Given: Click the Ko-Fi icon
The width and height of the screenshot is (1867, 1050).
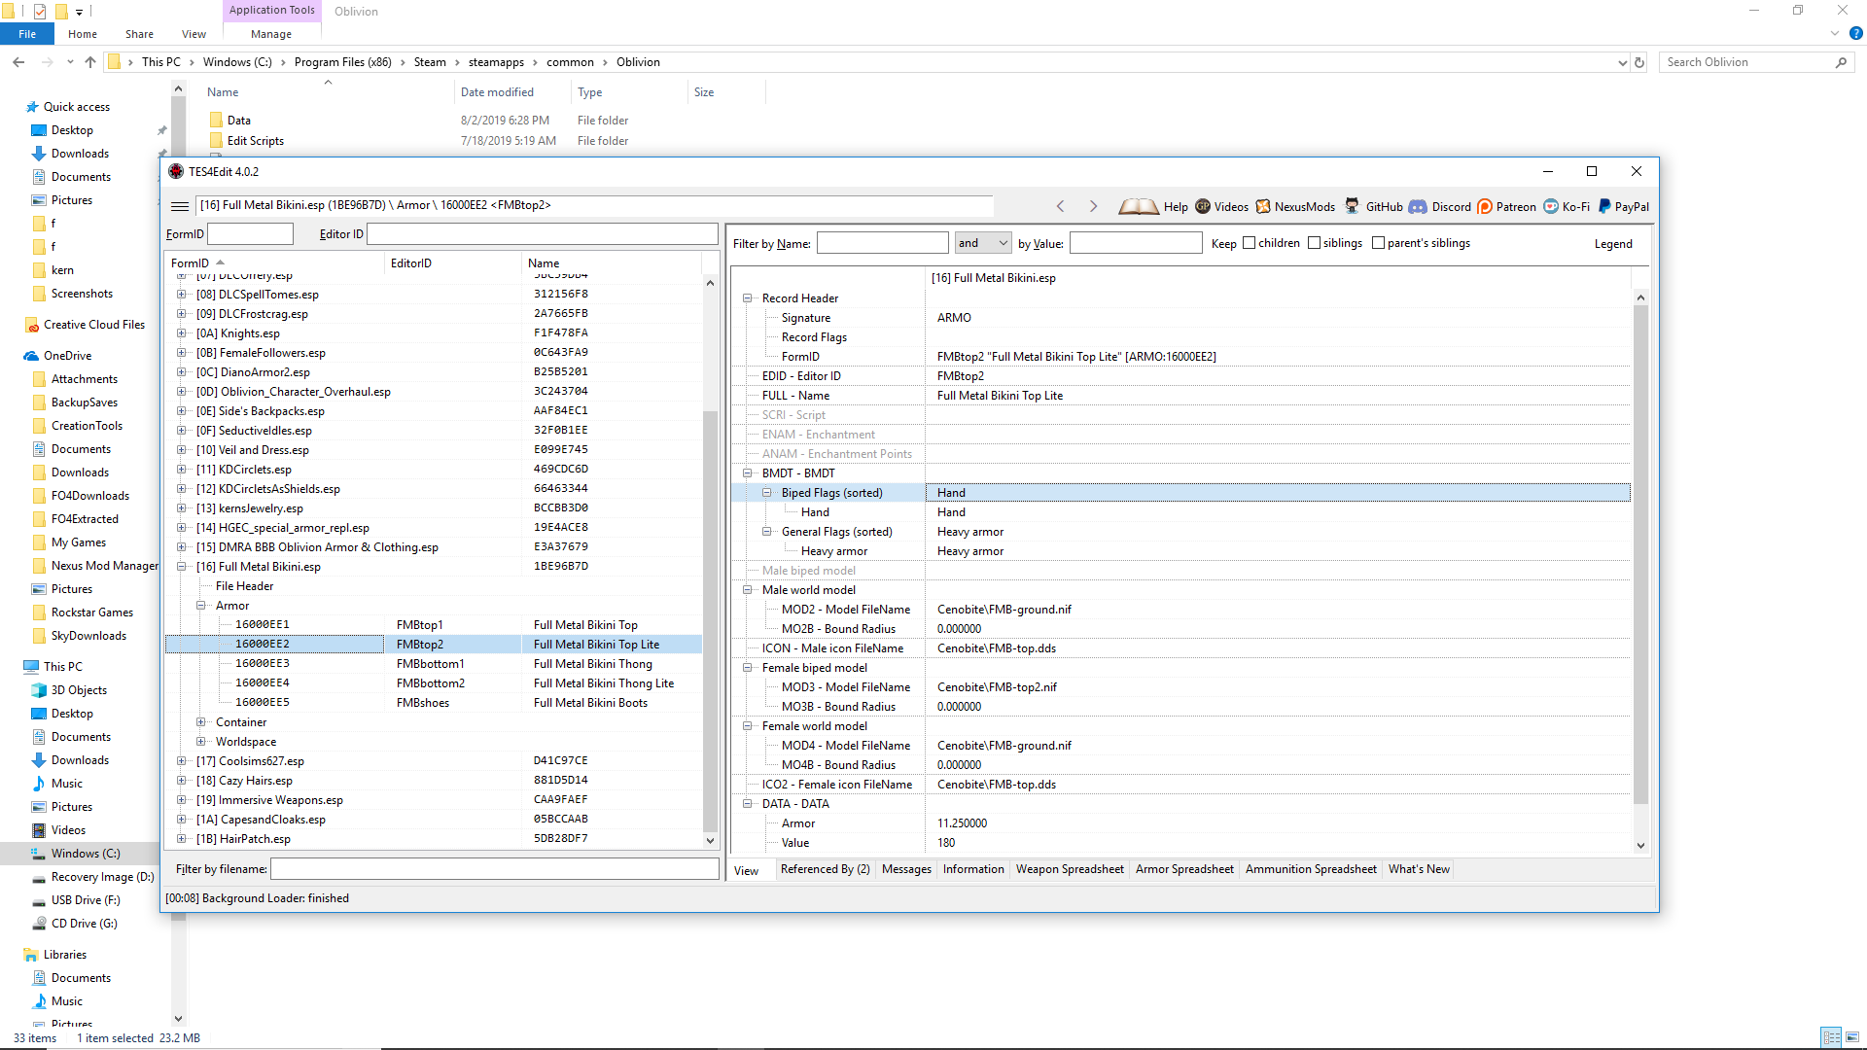Looking at the screenshot, I should 1551,206.
